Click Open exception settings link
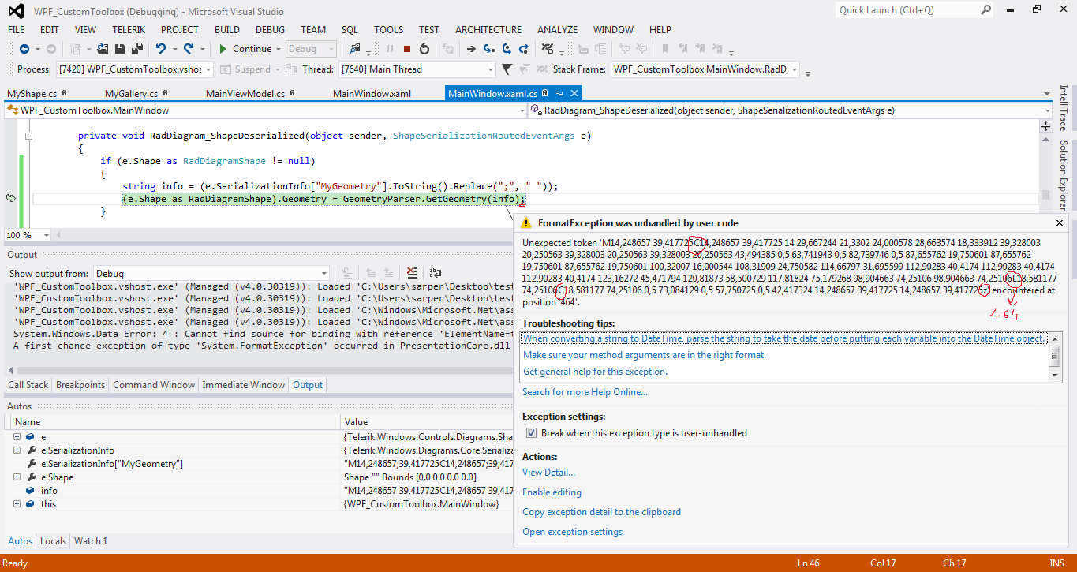Screen dimensions: 1077x572 (572, 532)
